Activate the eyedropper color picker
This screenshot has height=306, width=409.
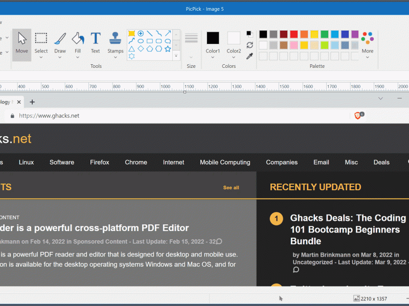[249, 56]
